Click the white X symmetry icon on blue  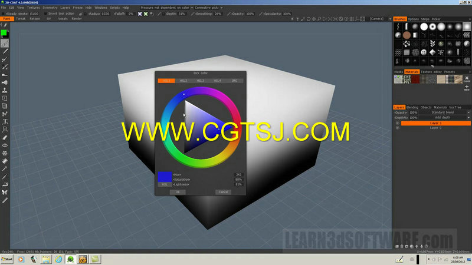coord(140,14)
